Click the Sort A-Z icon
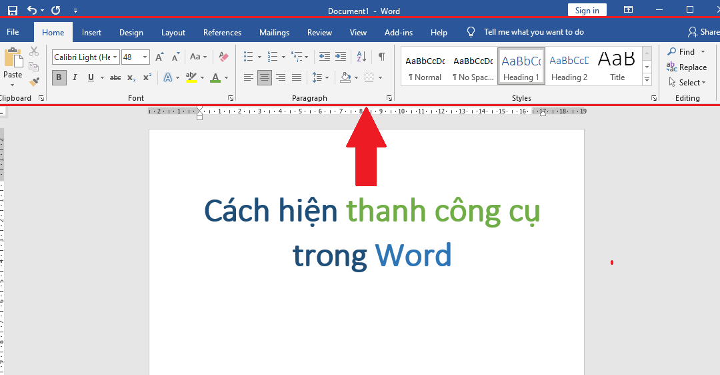 361,57
